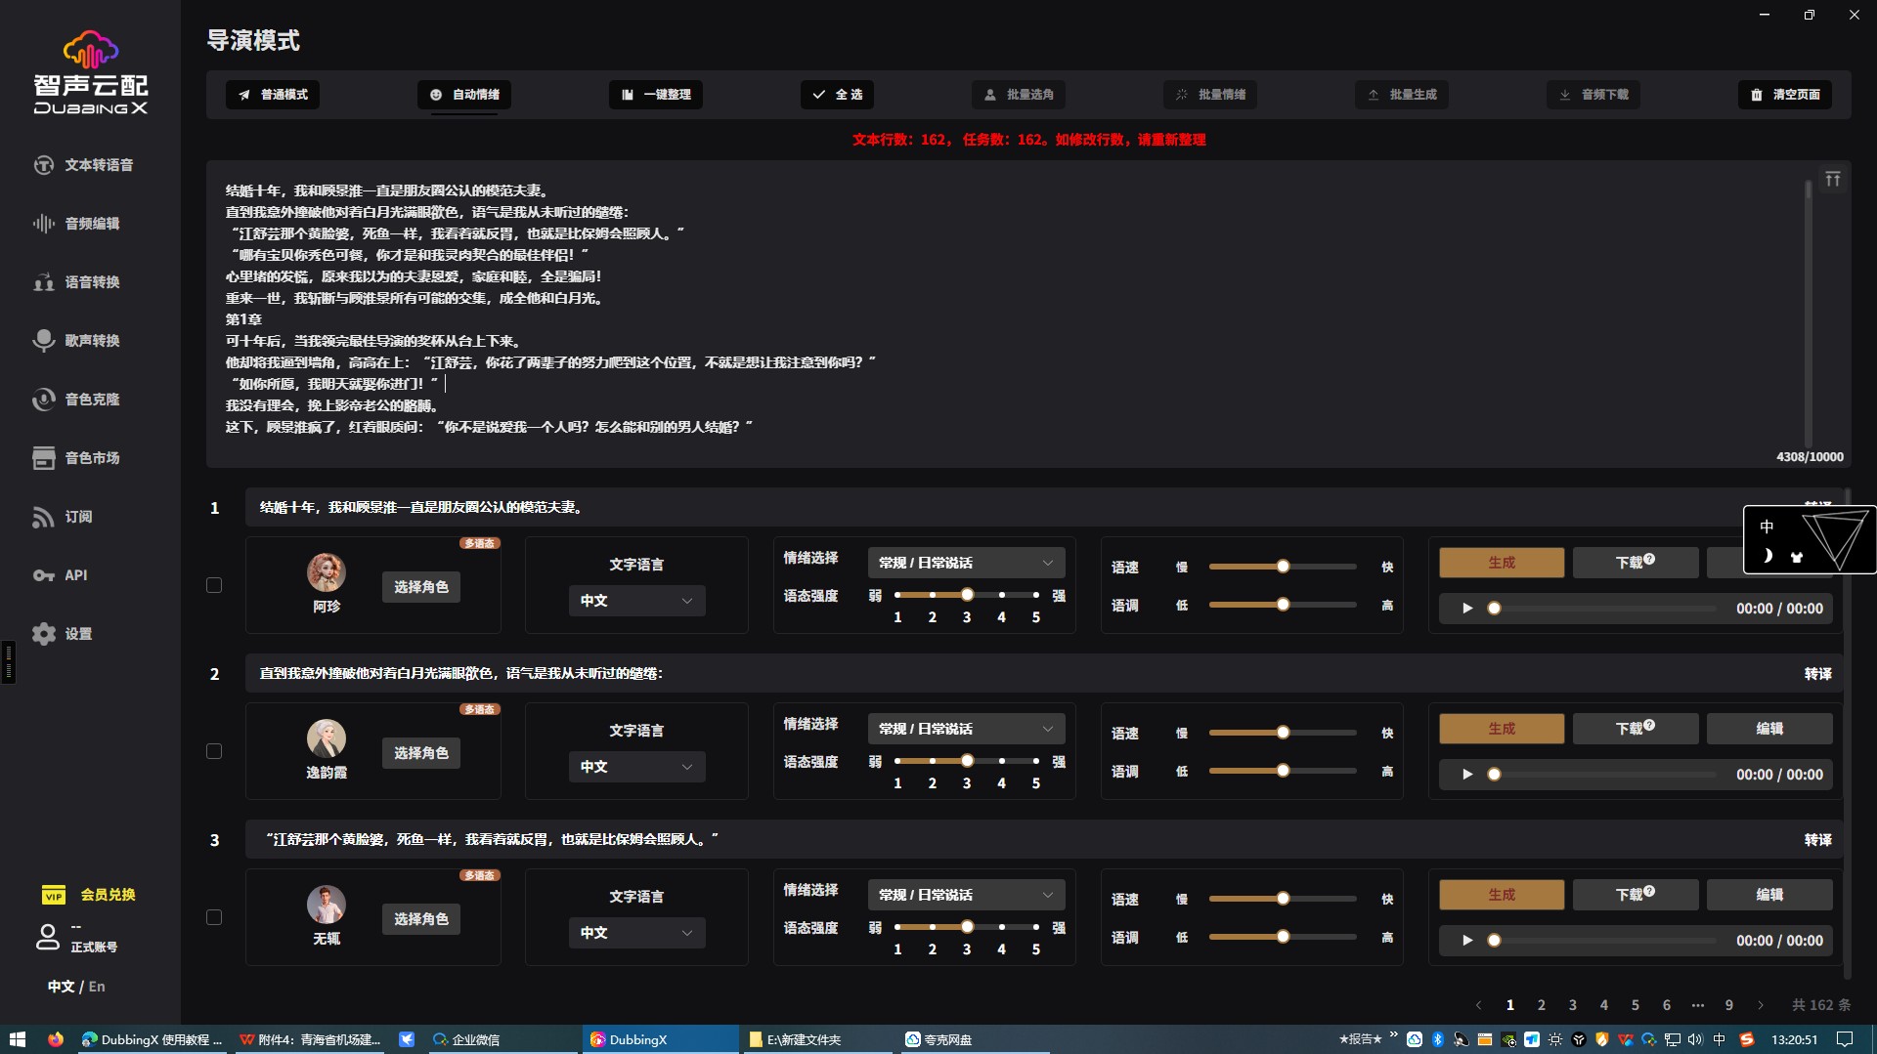Click the pagination ellipsis for more pages
The height and width of the screenshot is (1054, 1877).
click(x=1698, y=1005)
